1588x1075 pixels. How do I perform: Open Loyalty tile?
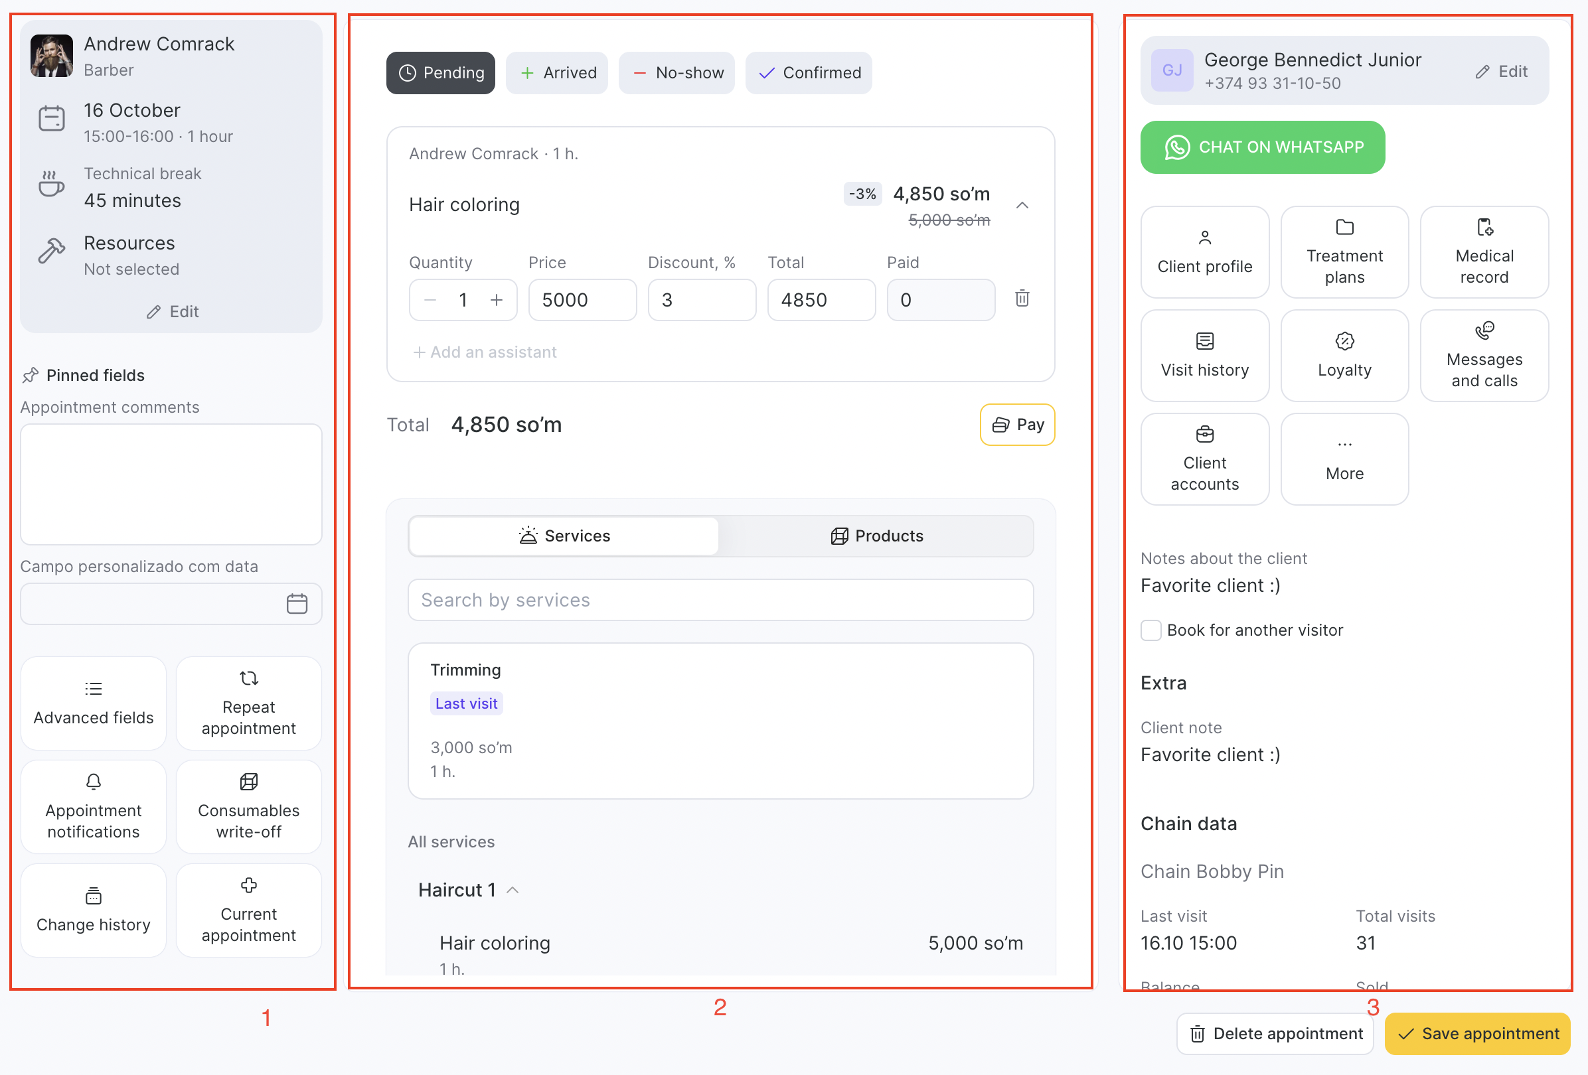click(1344, 356)
